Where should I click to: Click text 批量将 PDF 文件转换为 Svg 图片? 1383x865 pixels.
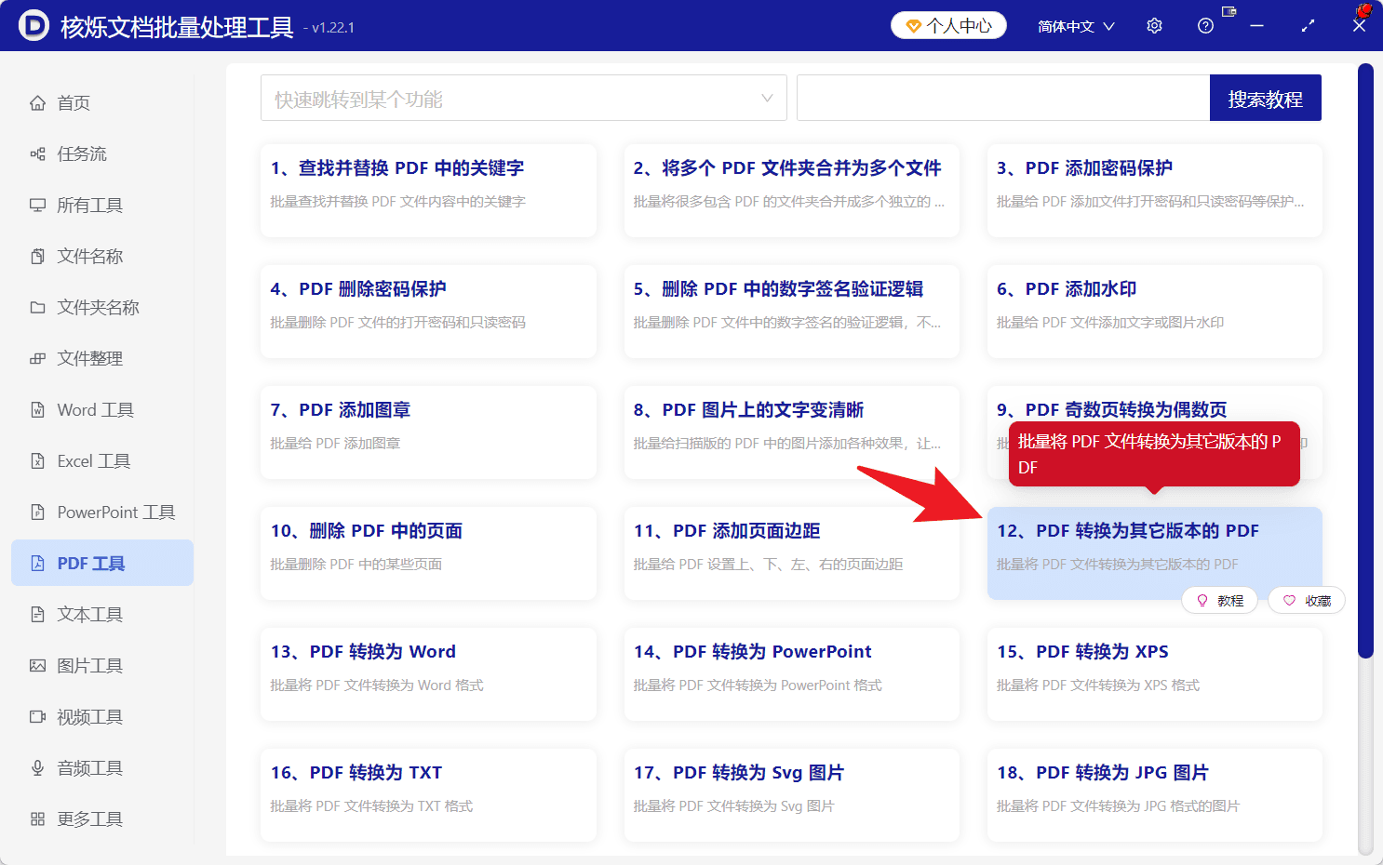733,806
